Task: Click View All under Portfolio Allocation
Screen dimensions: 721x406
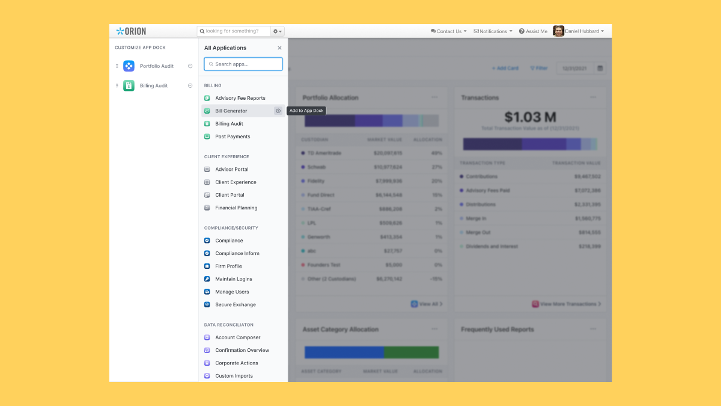Action: 427,304
